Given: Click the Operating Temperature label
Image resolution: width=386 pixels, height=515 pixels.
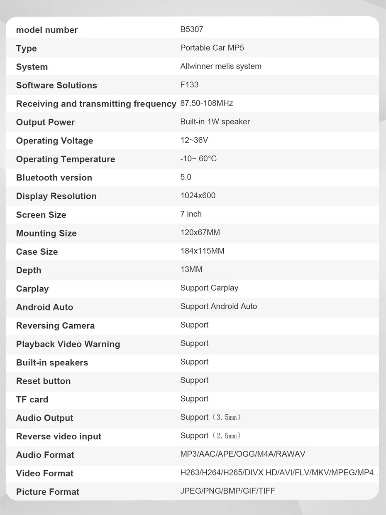Looking at the screenshot, I should pos(66,159).
